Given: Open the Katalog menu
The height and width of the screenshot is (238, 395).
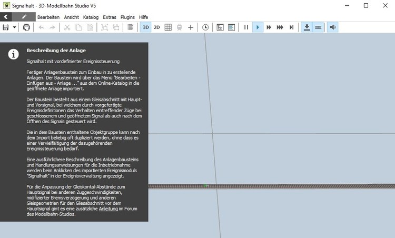Looking at the screenshot, I should [91, 17].
